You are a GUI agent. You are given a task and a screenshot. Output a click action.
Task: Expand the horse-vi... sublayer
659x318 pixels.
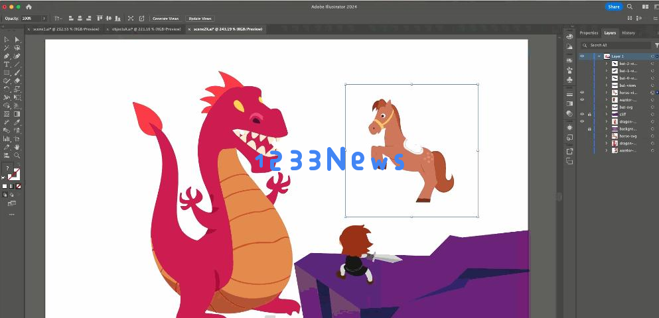607,92
